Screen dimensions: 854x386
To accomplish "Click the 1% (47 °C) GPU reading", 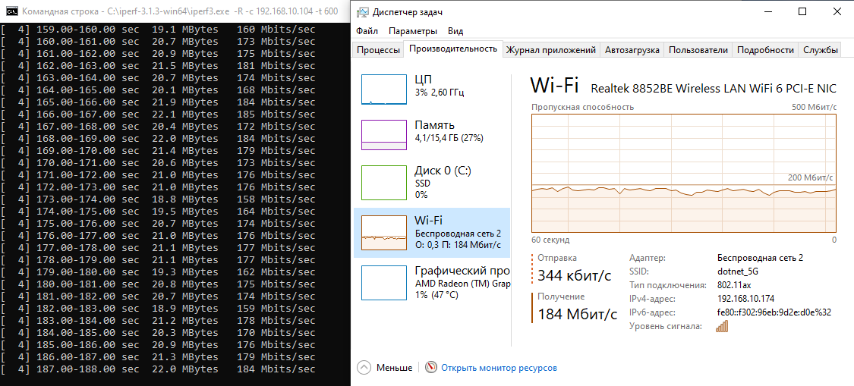I will [x=436, y=295].
